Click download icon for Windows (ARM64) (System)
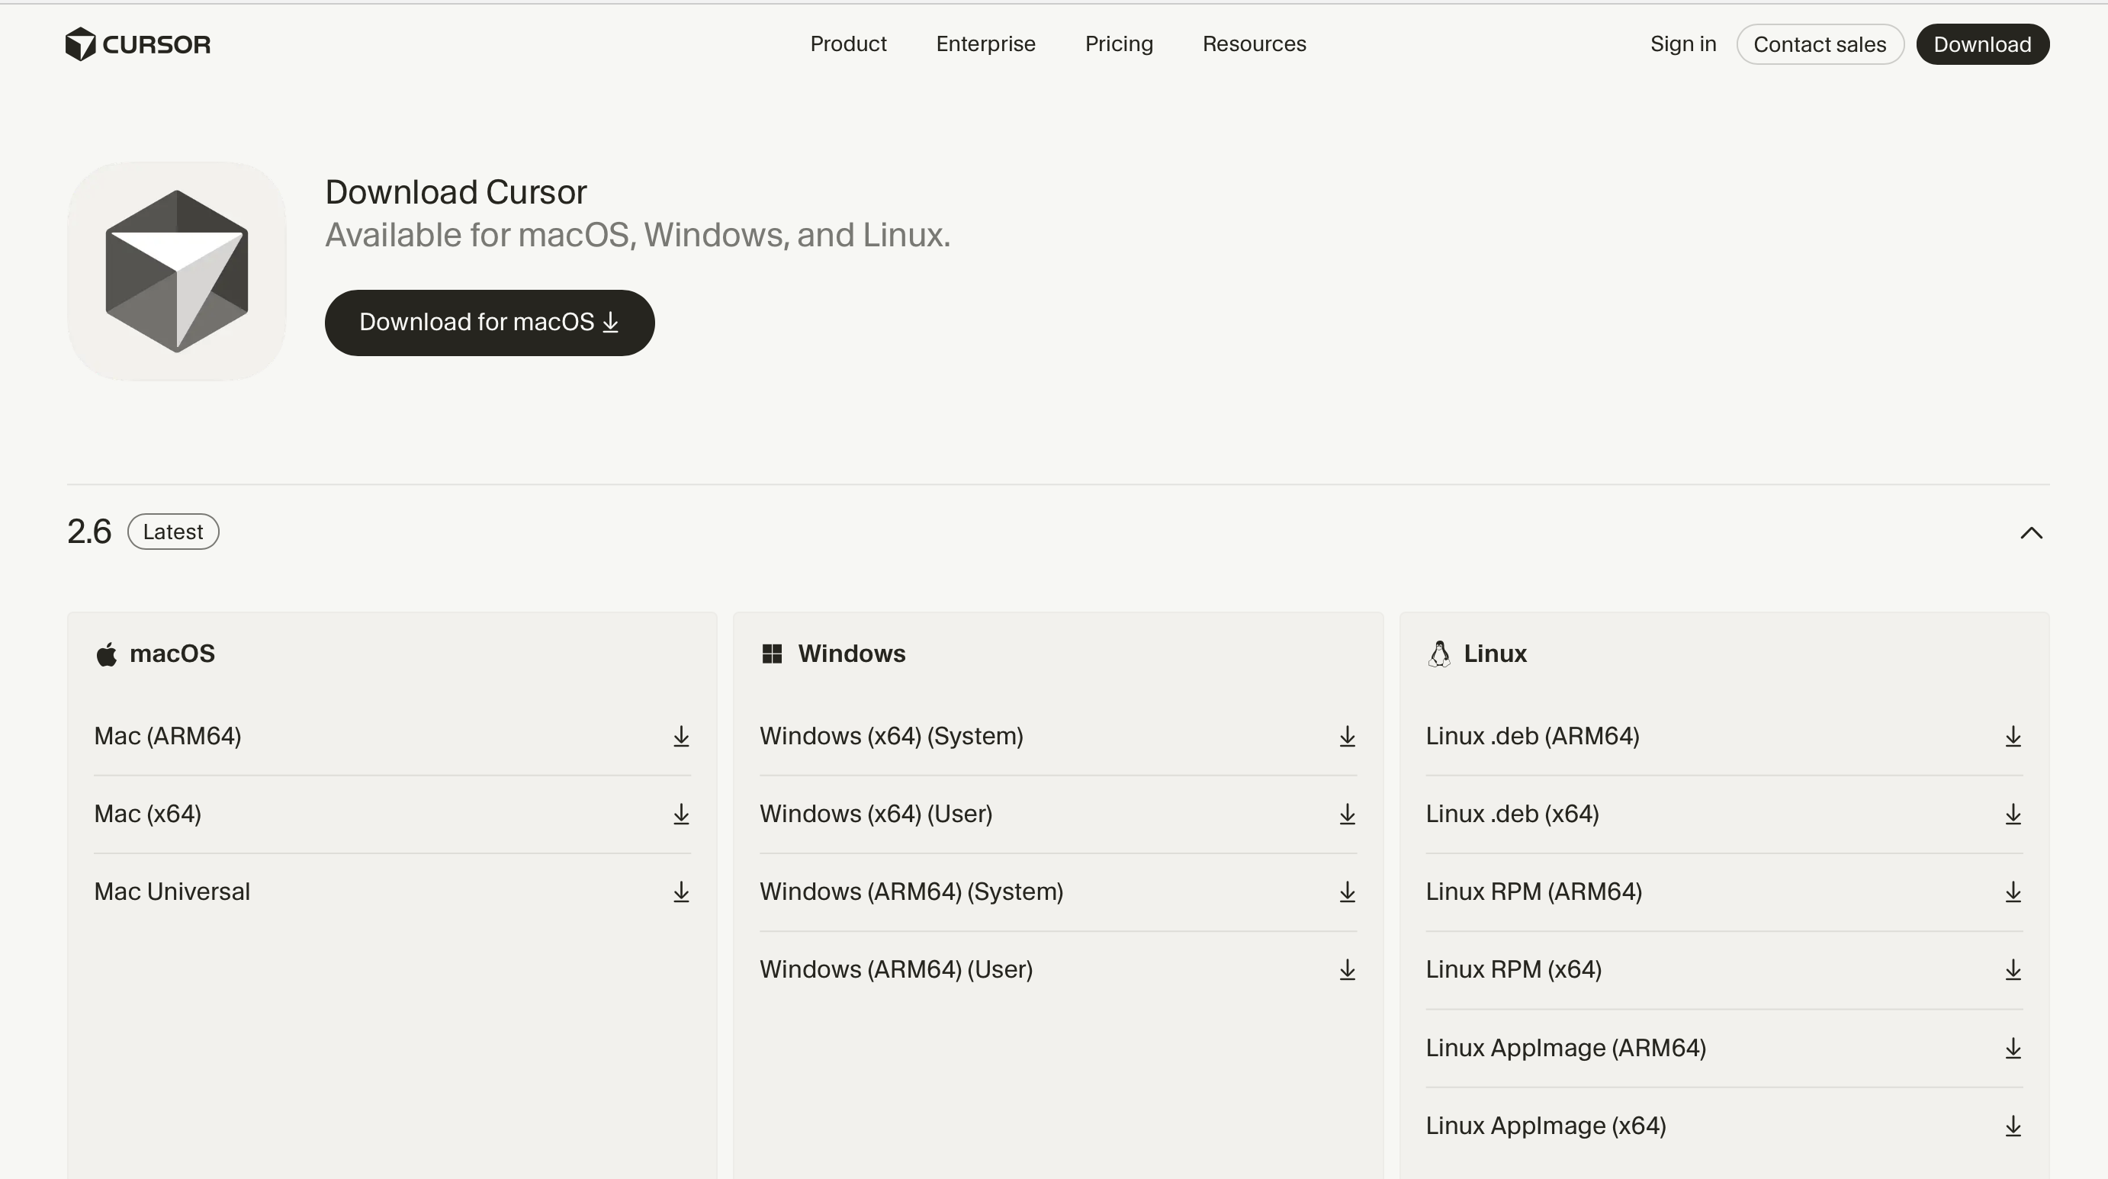The image size is (2108, 1179). (1347, 891)
